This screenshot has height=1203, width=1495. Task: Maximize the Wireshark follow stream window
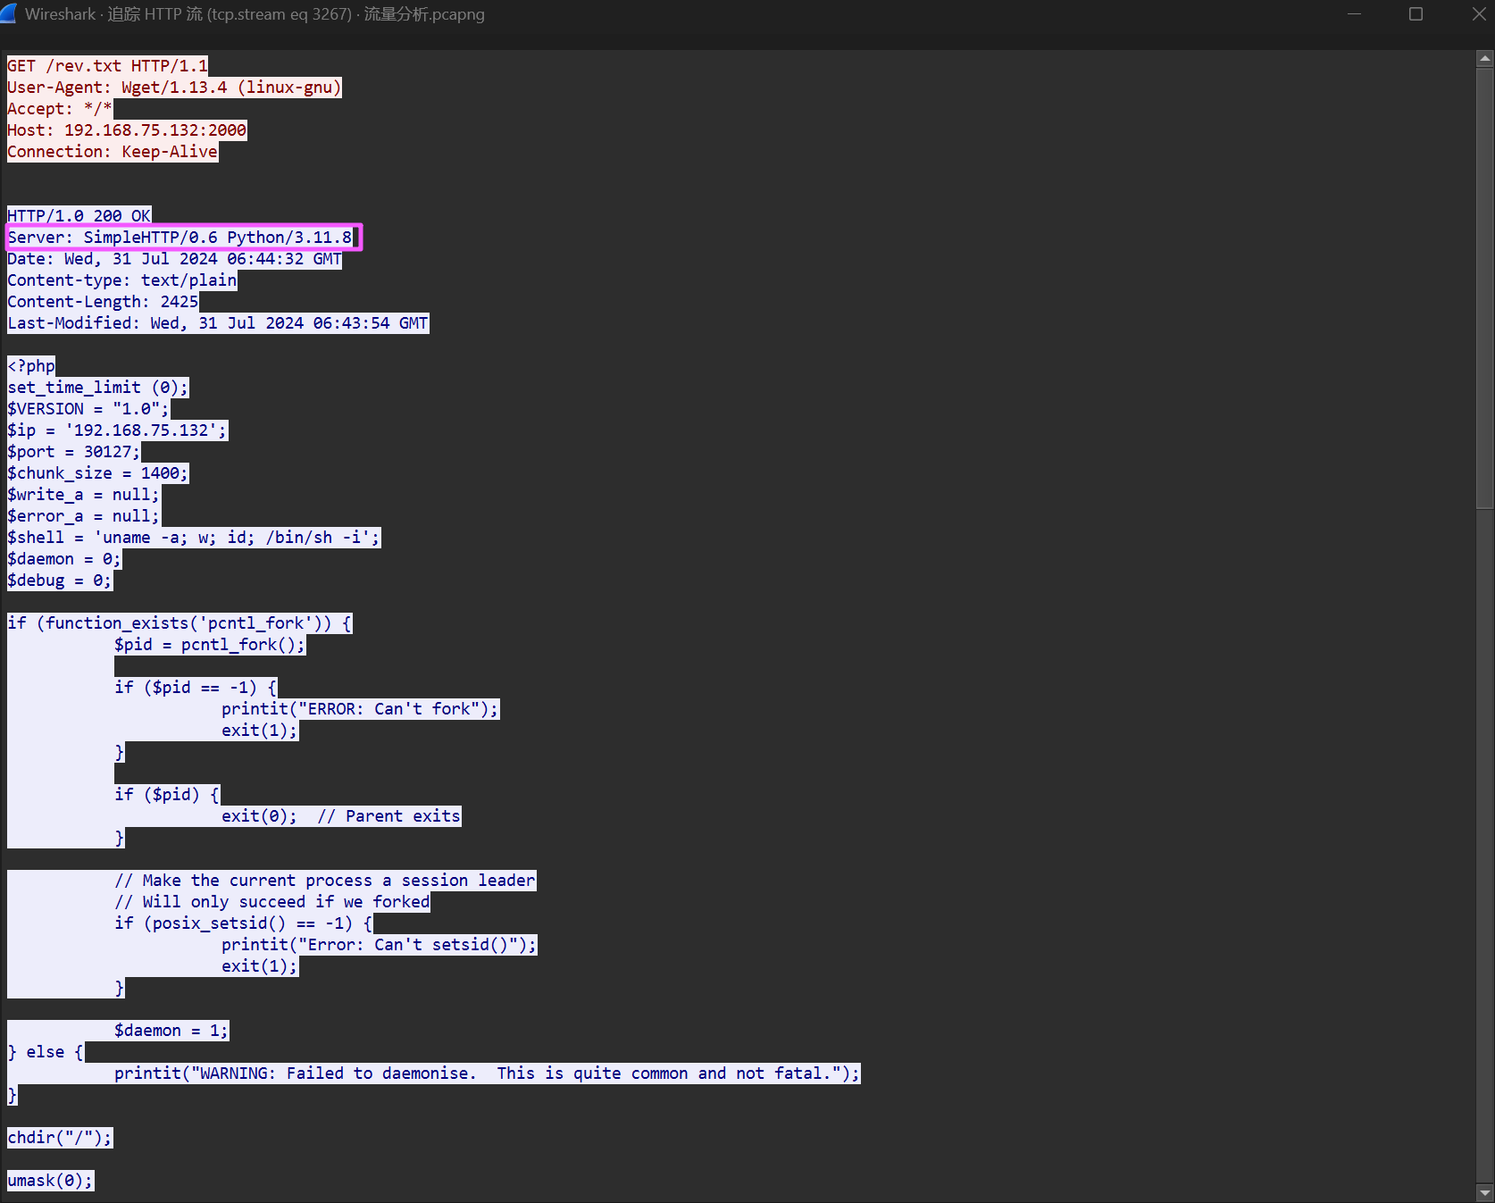pyautogui.click(x=1416, y=14)
